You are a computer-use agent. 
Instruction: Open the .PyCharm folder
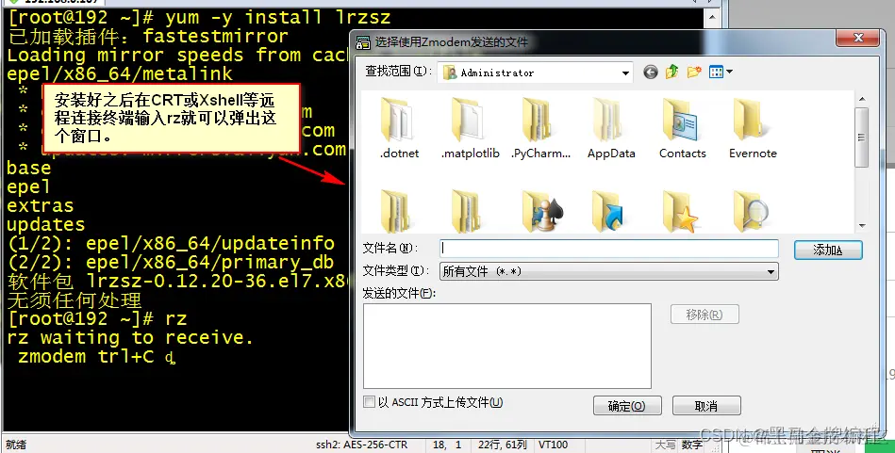[x=540, y=128]
